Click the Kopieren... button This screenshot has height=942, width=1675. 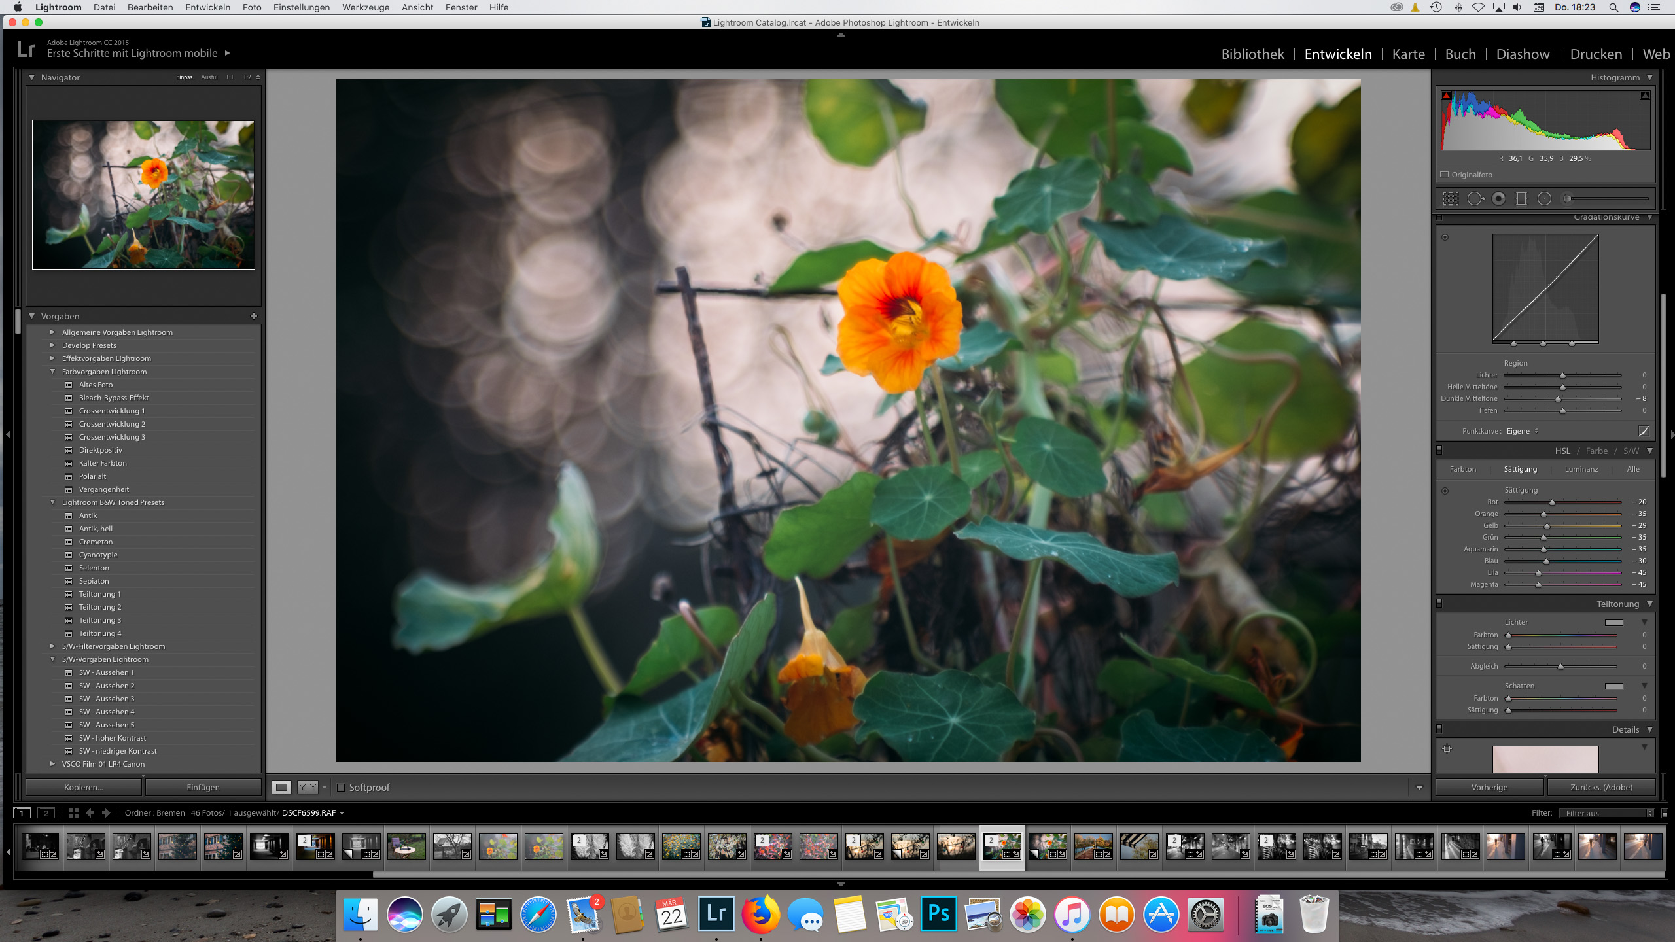(x=84, y=788)
